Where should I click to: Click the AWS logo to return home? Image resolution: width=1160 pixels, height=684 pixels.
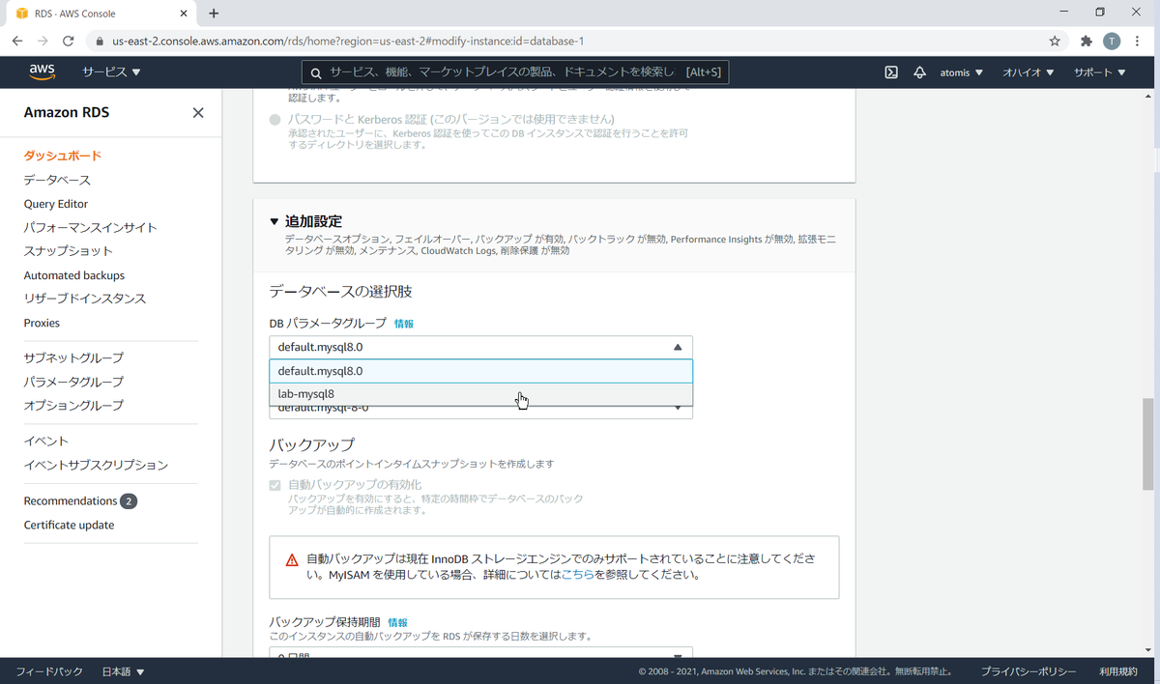(42, 71)
